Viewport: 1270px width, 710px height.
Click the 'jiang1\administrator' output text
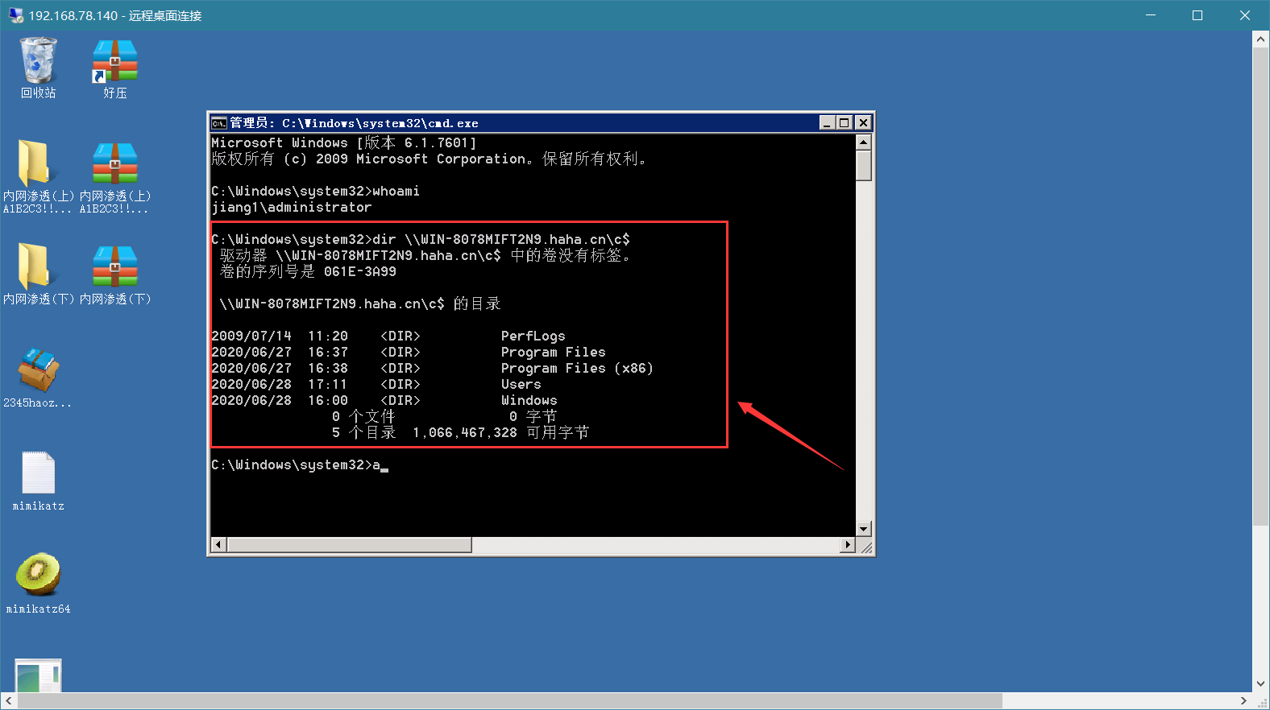click(x=292, y=208)
